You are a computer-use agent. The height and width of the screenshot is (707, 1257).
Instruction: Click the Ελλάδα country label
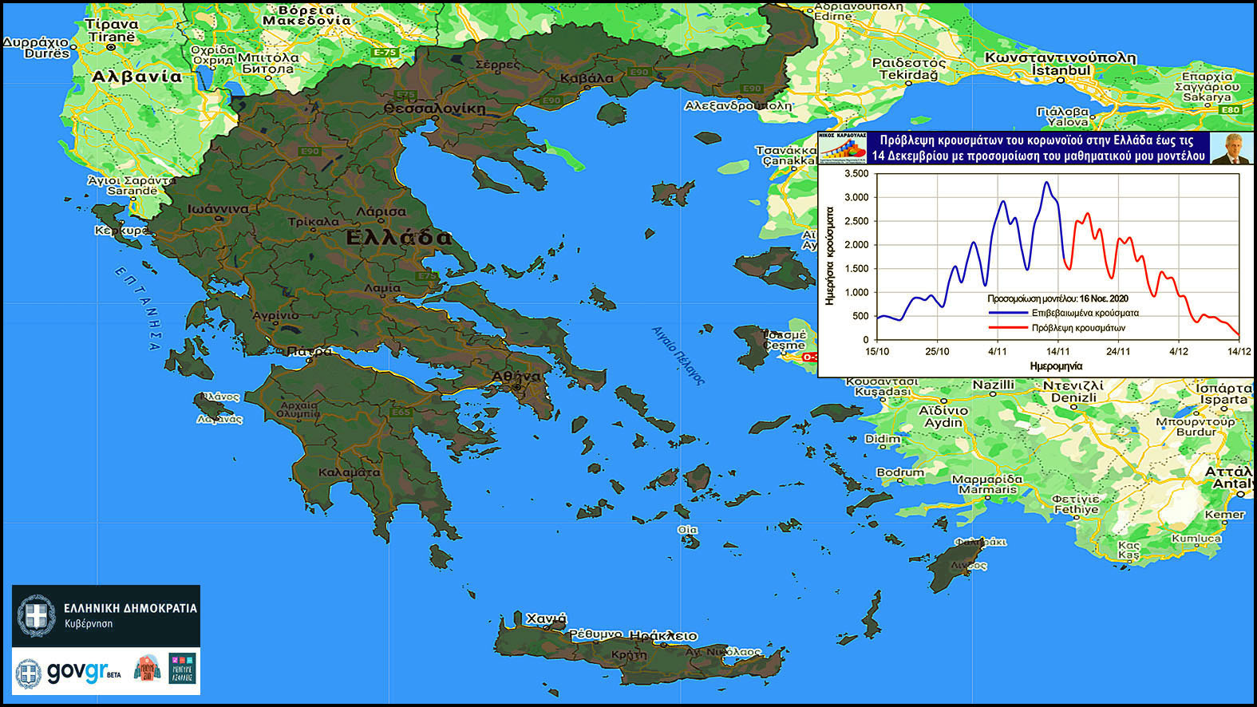(399, 237)
